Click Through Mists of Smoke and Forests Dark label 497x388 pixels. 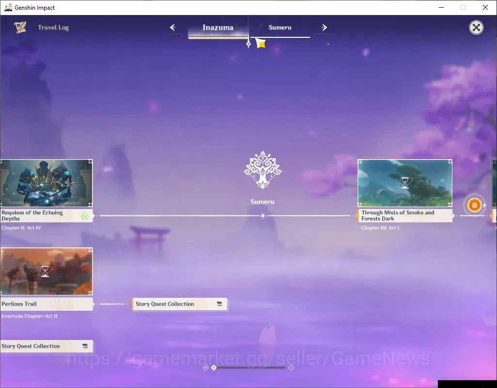405,215
